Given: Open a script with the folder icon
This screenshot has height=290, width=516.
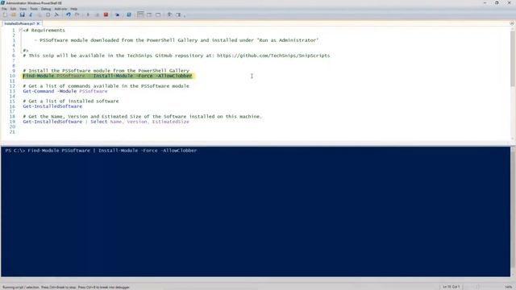Looking at the screenshot, I should click(14, 14).
